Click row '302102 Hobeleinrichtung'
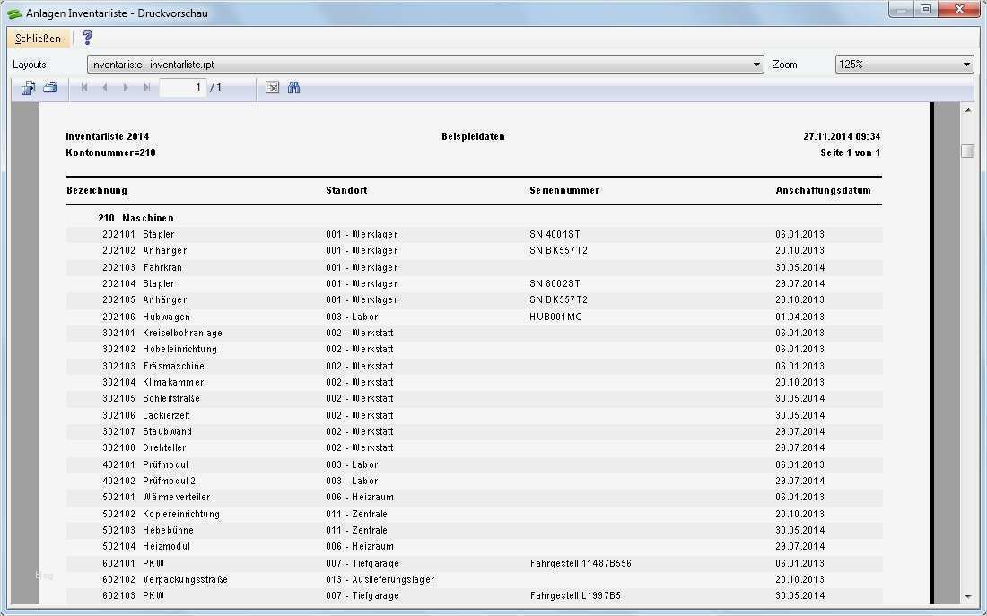Viewport: 987px width, 616px height. (x=474, y=349)
